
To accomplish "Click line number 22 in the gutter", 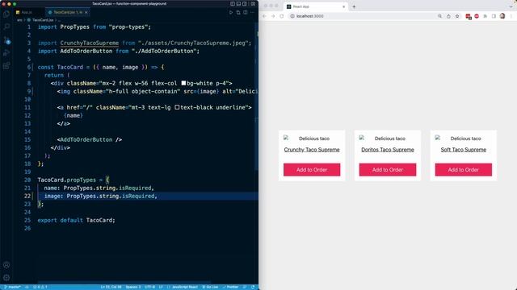I will pyautogui.click(x=27, y=196).
